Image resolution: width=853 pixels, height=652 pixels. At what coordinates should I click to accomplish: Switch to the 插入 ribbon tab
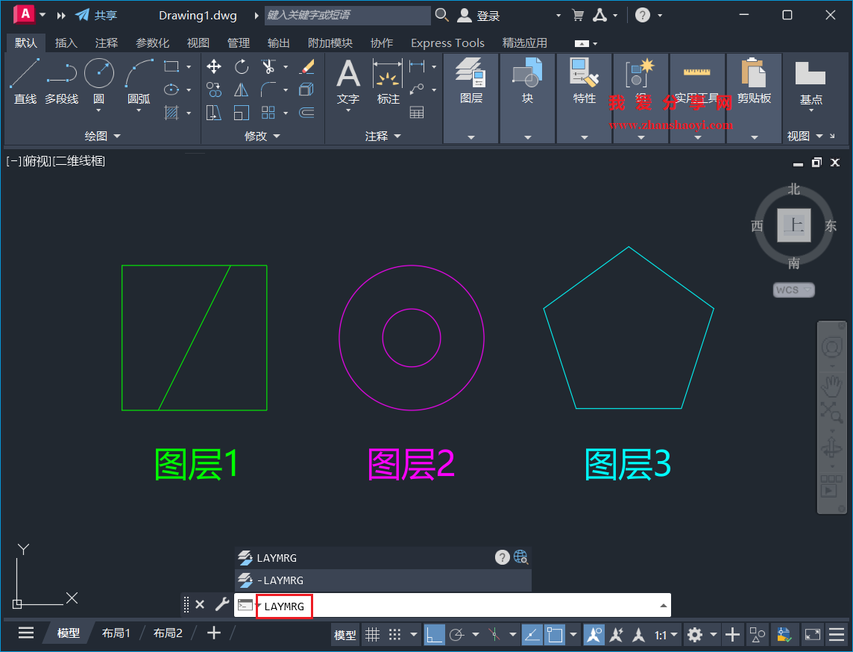(66, 43)
